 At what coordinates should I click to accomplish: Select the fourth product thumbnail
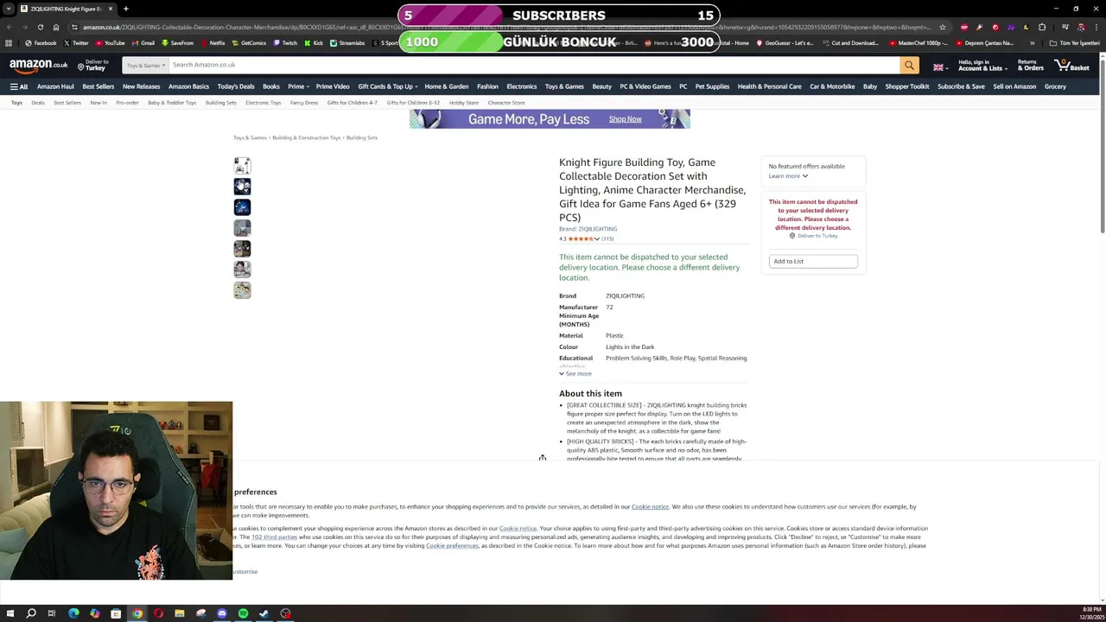242,227
